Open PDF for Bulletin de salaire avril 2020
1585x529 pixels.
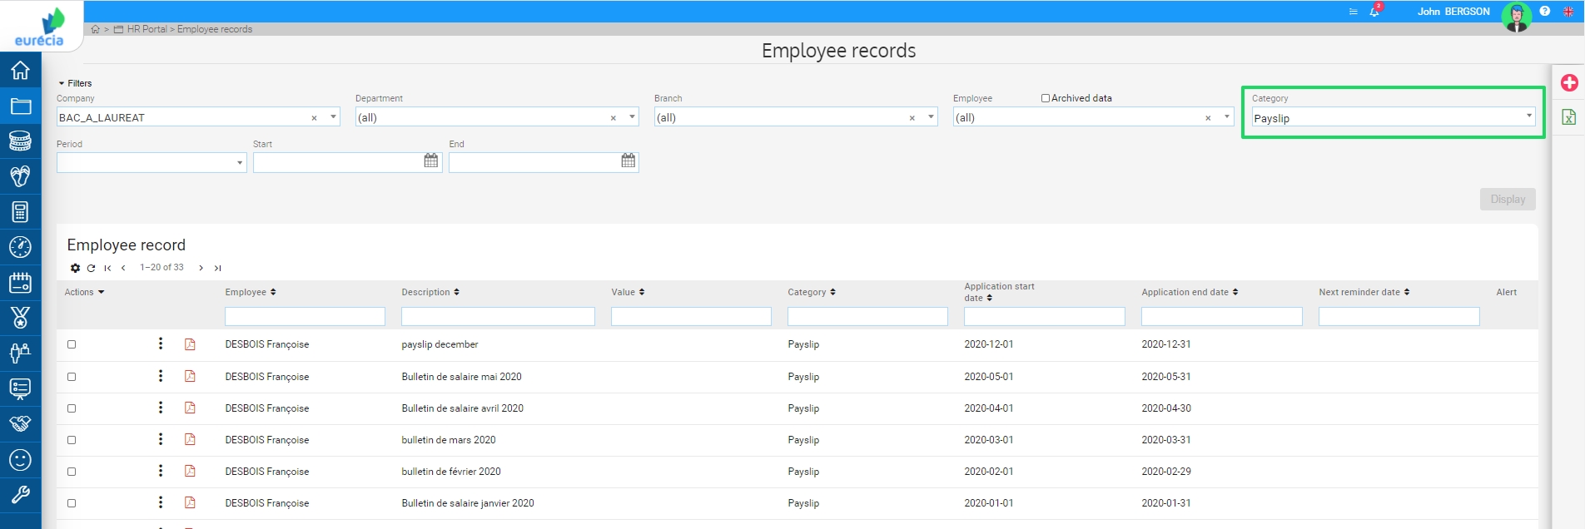pyautogui.click(x=190, y=408)
